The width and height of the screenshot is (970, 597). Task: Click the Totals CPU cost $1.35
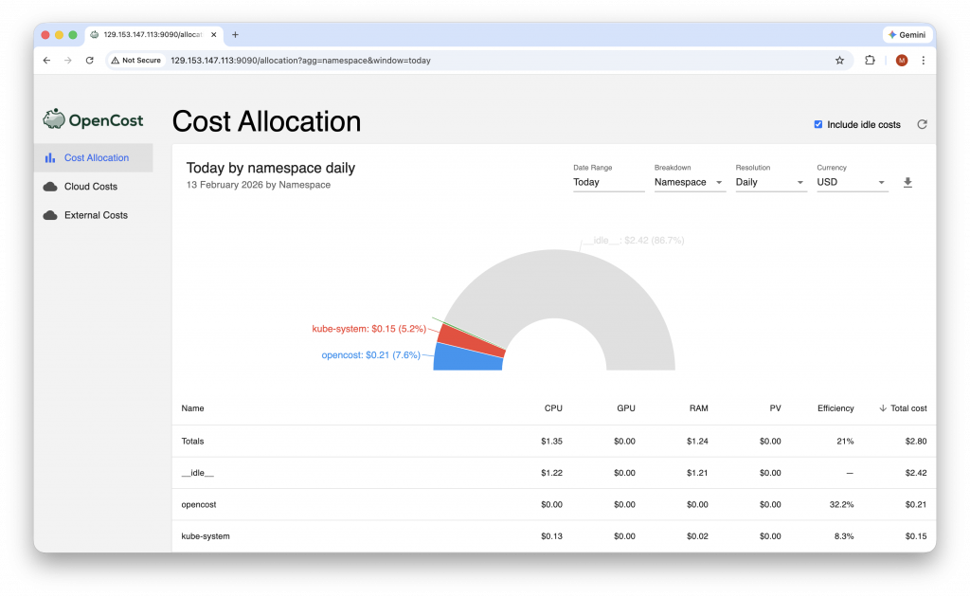[551, 441]
